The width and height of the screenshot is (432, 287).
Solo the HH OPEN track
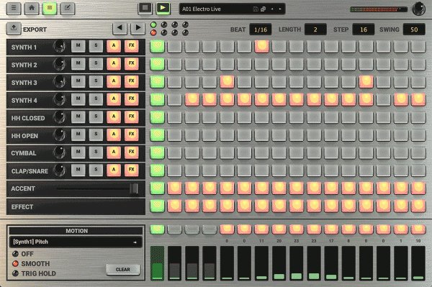pyautogui.click(x=96, y=135)
